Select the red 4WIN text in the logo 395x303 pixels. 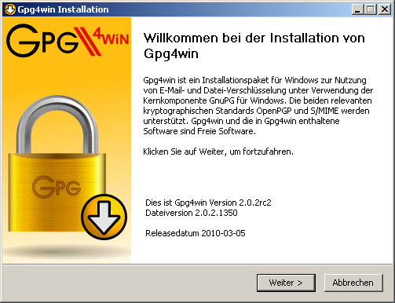point(112,38)
